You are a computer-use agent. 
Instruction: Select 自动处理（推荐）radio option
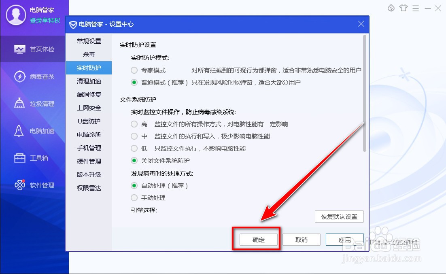[134, 186]
